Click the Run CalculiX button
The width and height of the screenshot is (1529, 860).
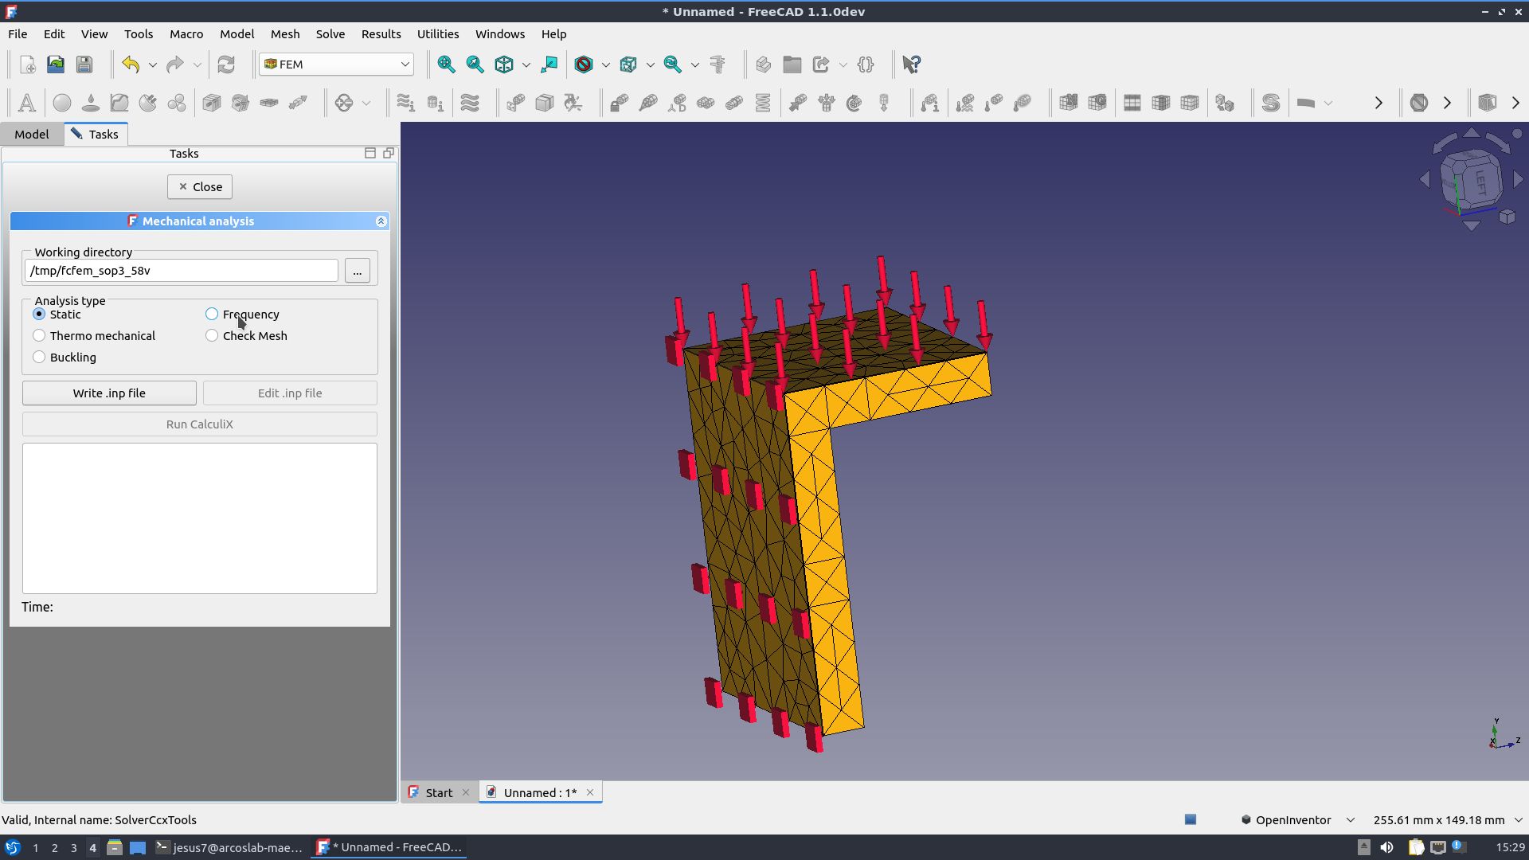(x=200, y=424)
